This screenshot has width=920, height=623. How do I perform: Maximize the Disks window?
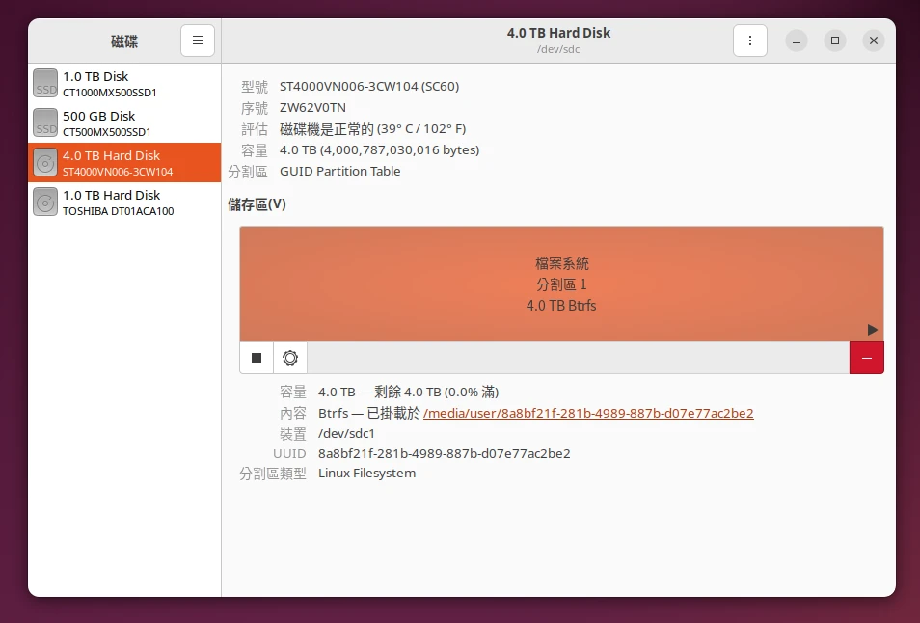coord(835,41)
